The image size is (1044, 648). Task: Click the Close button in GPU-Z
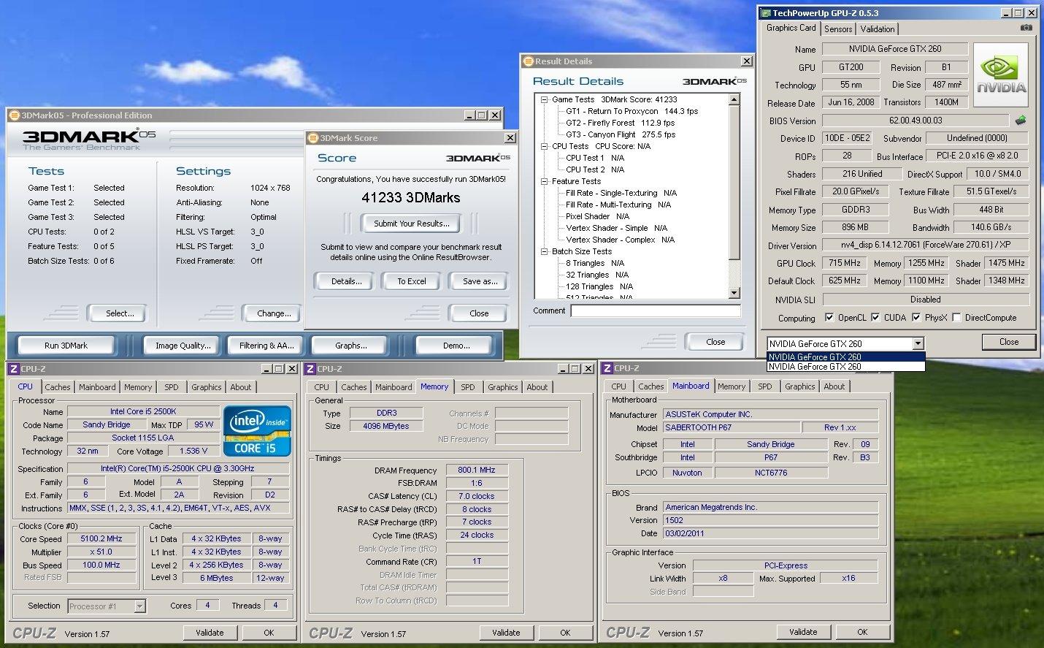pyautogui.click(x=1008, y=342)
